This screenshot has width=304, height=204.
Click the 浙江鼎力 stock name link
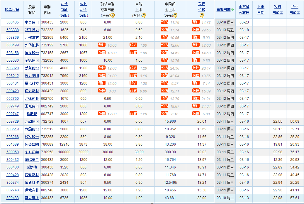tap(32, 30)
